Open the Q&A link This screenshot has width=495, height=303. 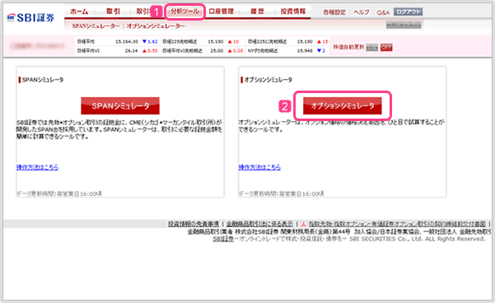click(383, 12)
